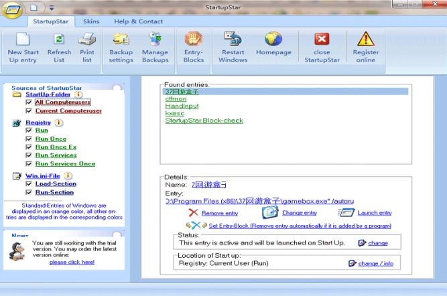Click the gamebox.exe entry path link
The height and width of the screenshot is (296, 447).
click(x=260, y=201)
